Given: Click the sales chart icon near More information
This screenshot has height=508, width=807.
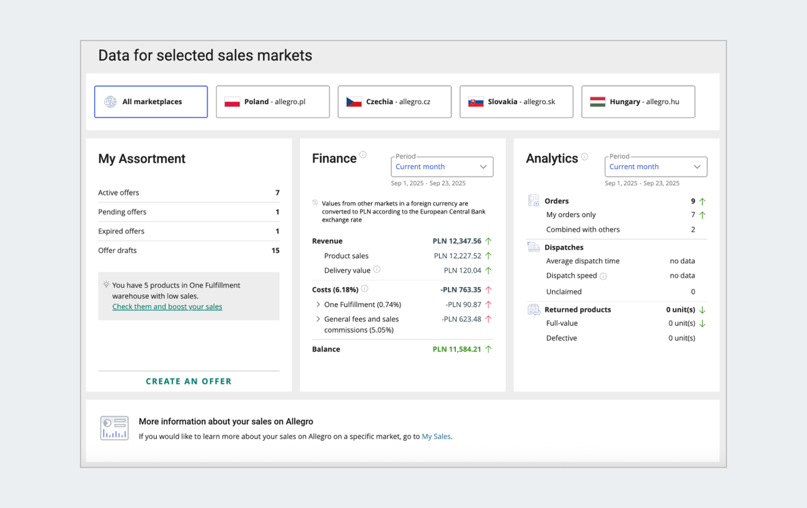Looking at the screenshot, I should 114,427.
